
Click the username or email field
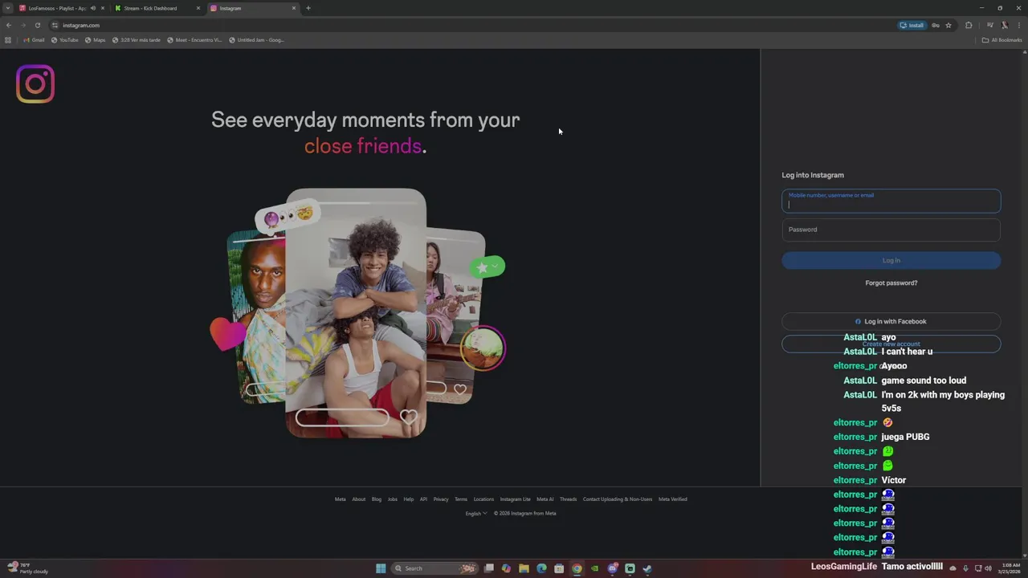pyautogui.click(x=891, y=201)
